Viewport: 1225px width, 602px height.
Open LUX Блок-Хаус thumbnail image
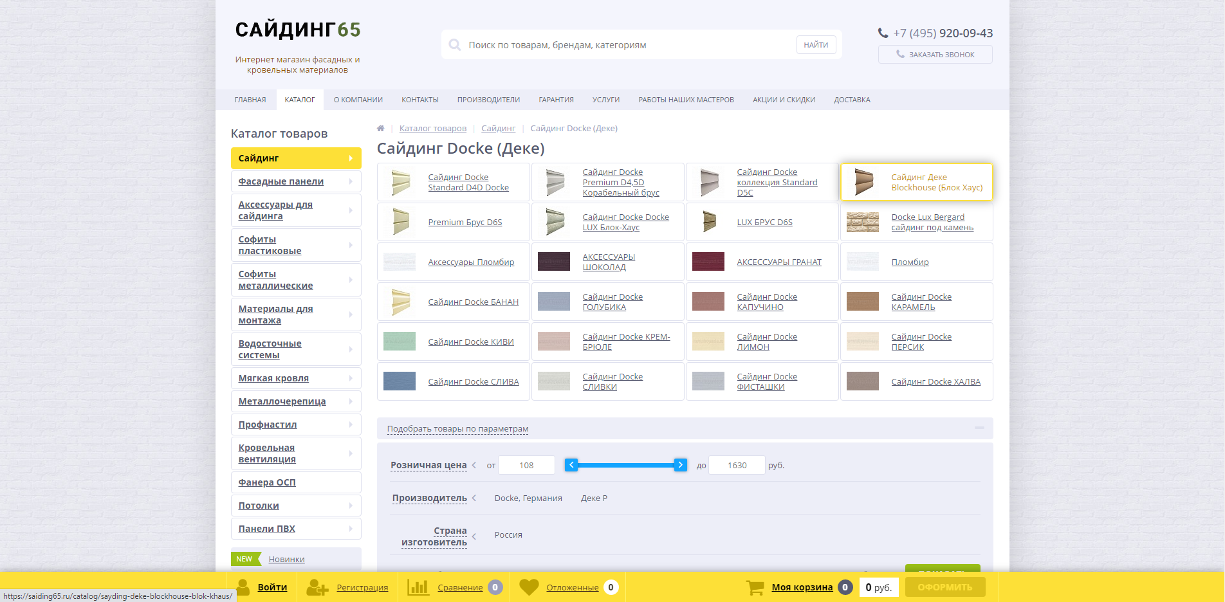coord(555,222)
